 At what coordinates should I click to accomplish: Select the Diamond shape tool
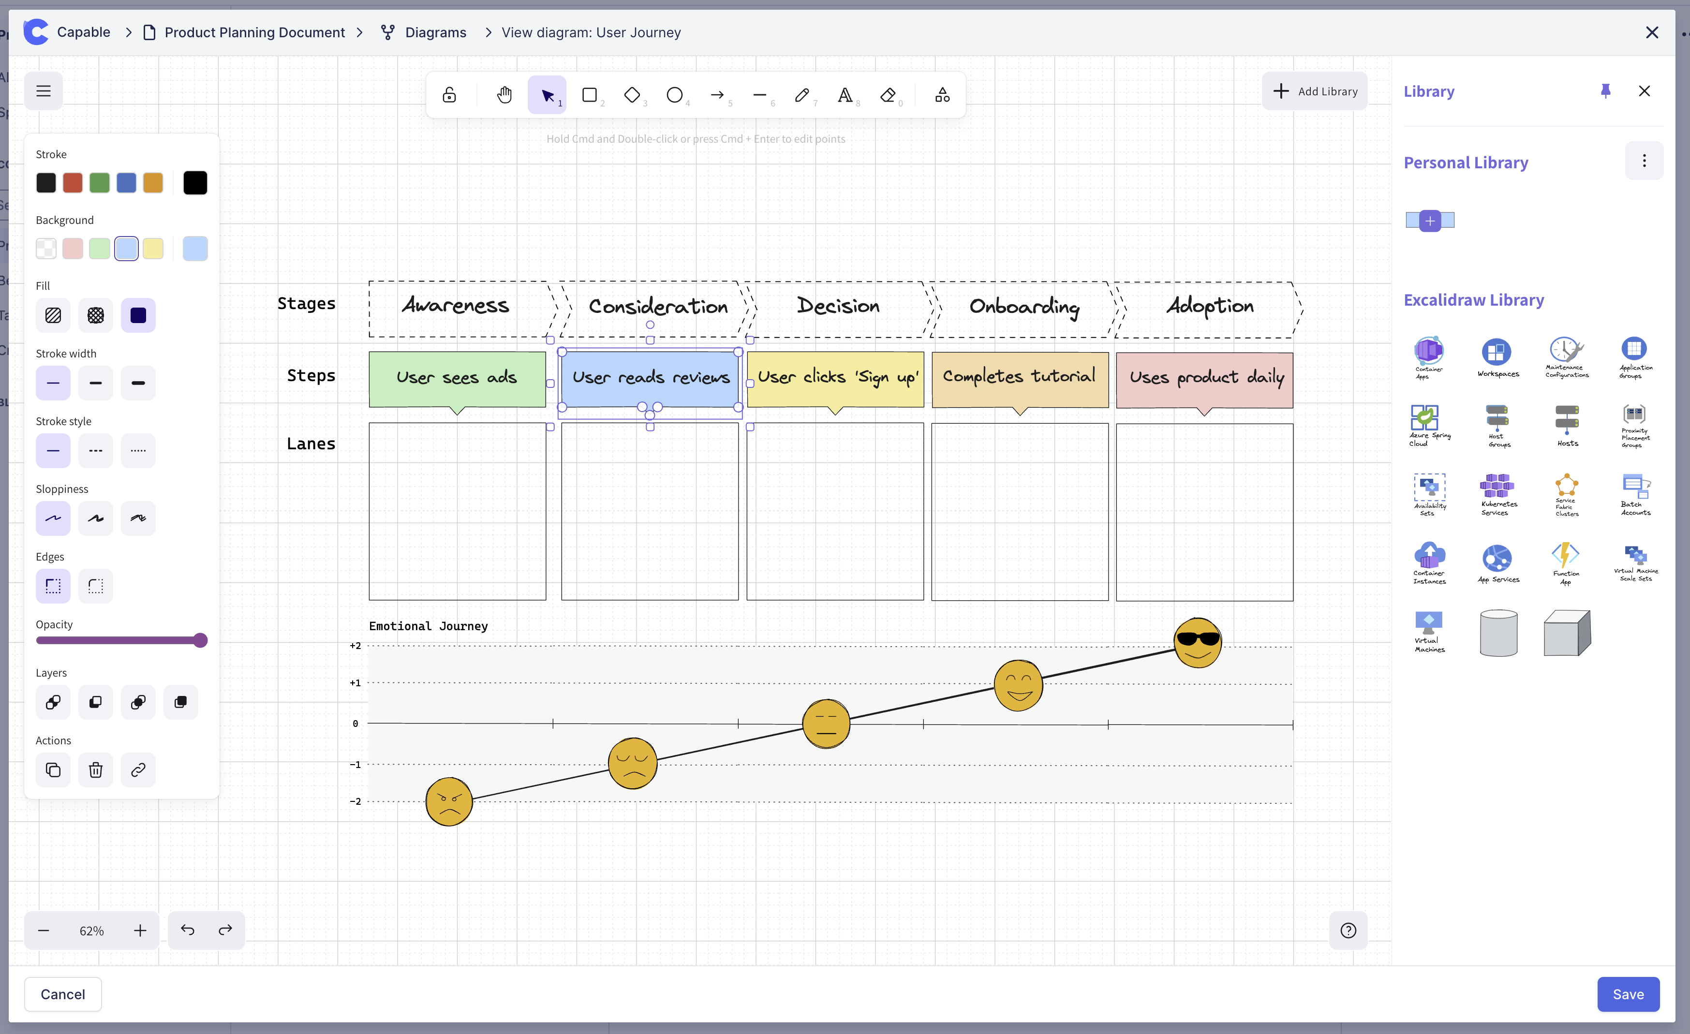tap(632, 95)
